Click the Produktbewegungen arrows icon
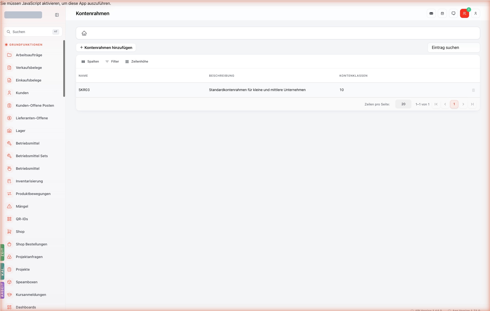Image resolution: width=490 pixels, height=311 pixels. click(9, 194)
